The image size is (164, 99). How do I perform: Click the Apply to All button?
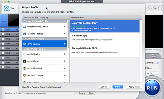click(134, 87)
